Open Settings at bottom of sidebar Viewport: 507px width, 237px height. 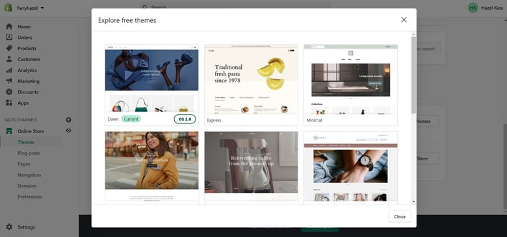pyautogui.click(x=26, y=227)
